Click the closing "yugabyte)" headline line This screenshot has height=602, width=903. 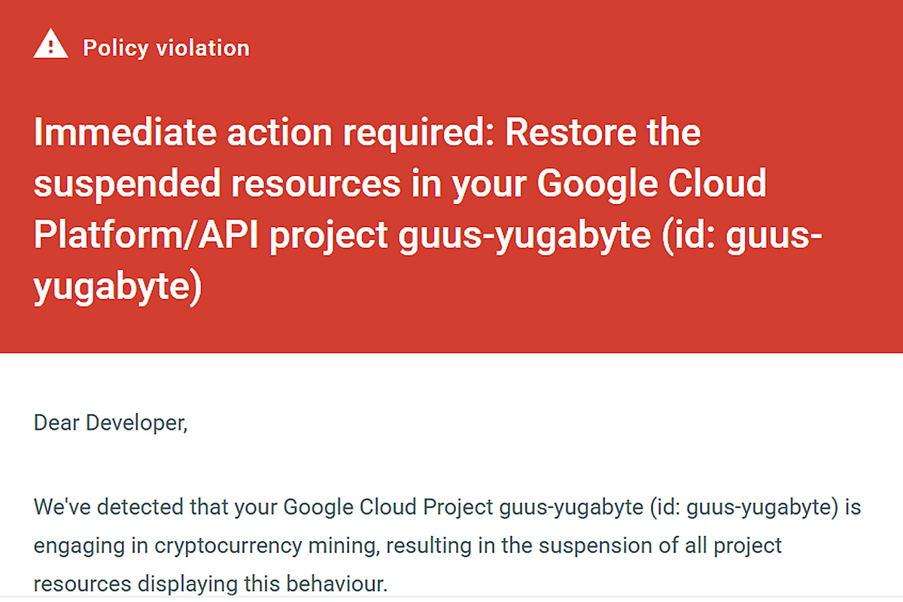click(x=118, y=287)
